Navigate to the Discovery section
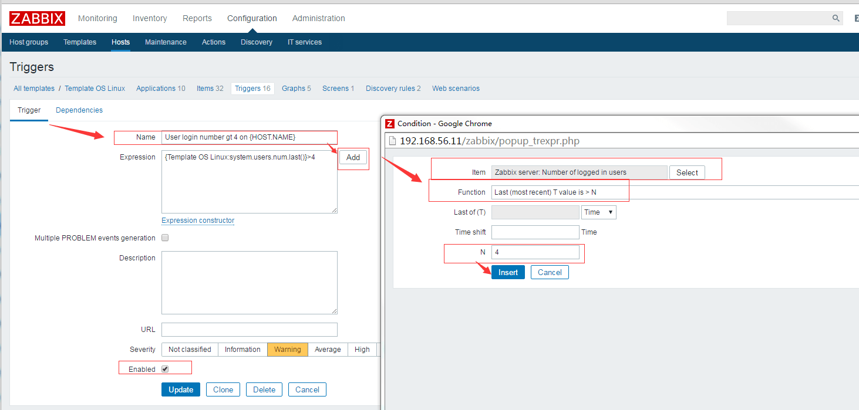This screenshot has height=410, width=859. pyautogui.click(x=256, y=42)
